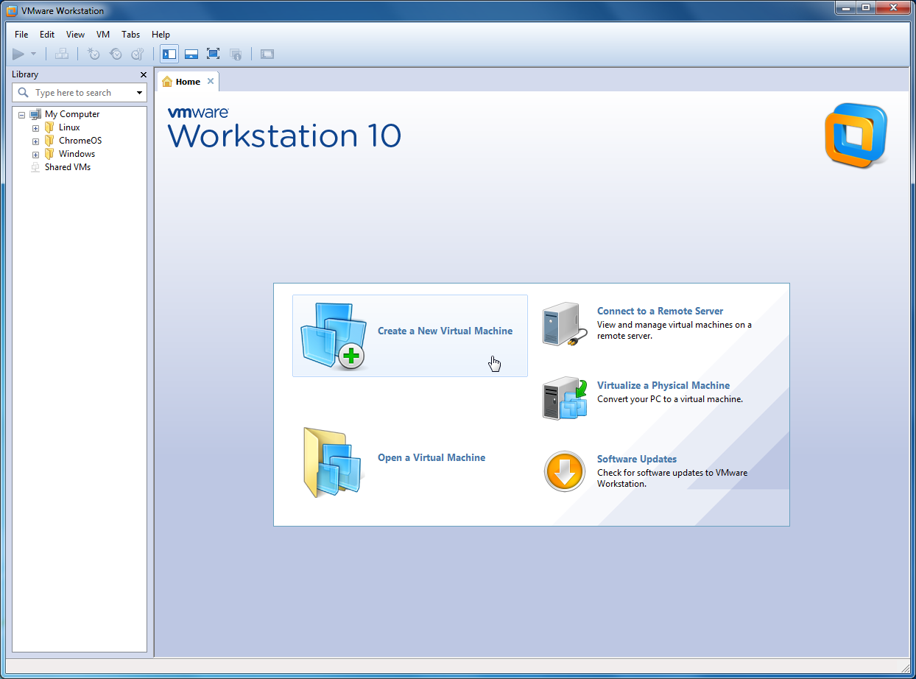
Task: Click the Power On play button
Action: click(x=18, y=54)
